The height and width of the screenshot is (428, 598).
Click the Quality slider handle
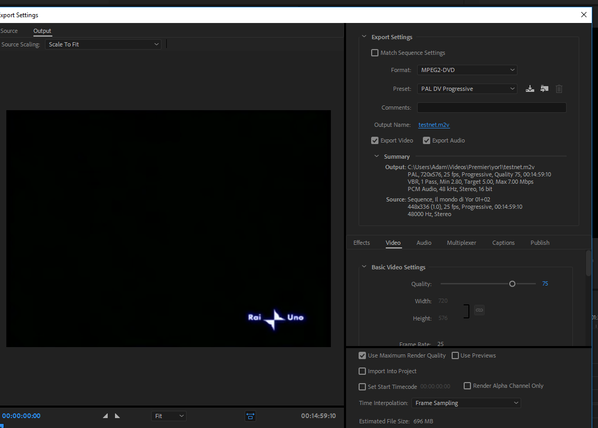pos(512,284)
